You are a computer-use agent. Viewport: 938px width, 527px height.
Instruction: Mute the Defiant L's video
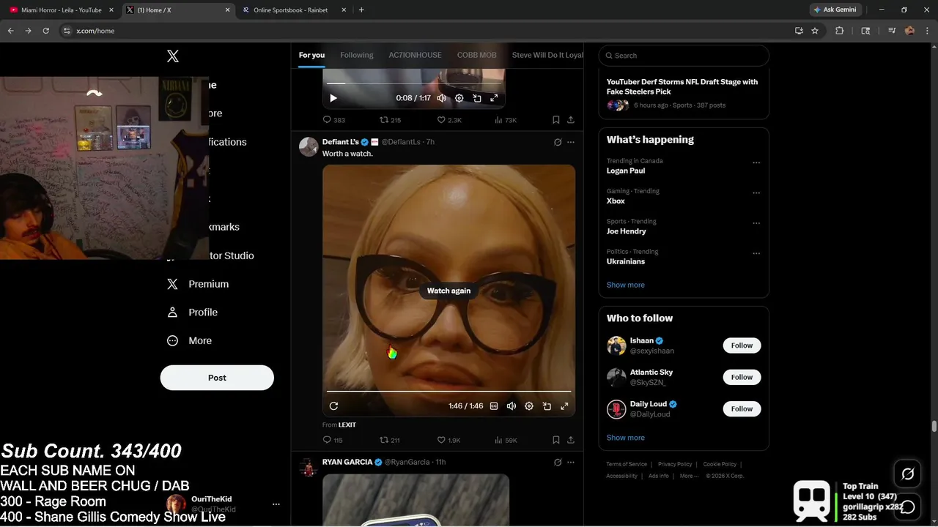tap(512, 406)
